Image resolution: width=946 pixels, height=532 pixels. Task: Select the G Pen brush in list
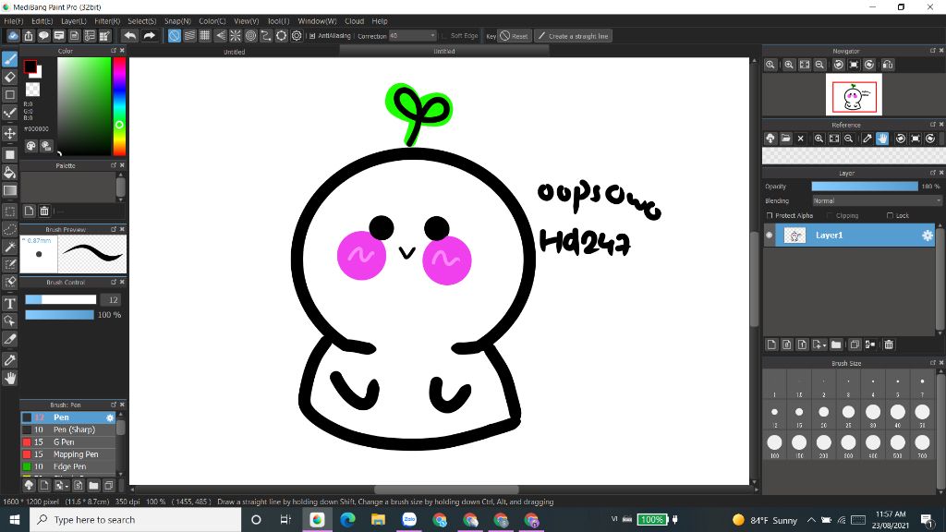(64, 442)
